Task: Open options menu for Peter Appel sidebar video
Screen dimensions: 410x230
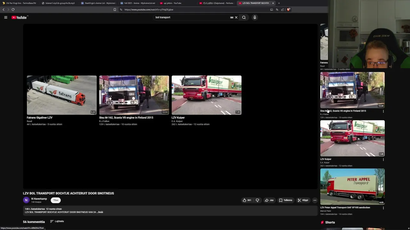Action: [383, 208]
